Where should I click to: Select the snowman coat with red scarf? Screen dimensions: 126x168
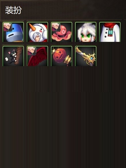pyautogui.click(x=110, y=32)
